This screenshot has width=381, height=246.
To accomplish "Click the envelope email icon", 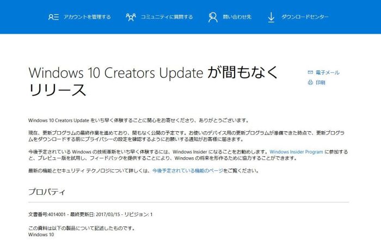I will [310, 72].
